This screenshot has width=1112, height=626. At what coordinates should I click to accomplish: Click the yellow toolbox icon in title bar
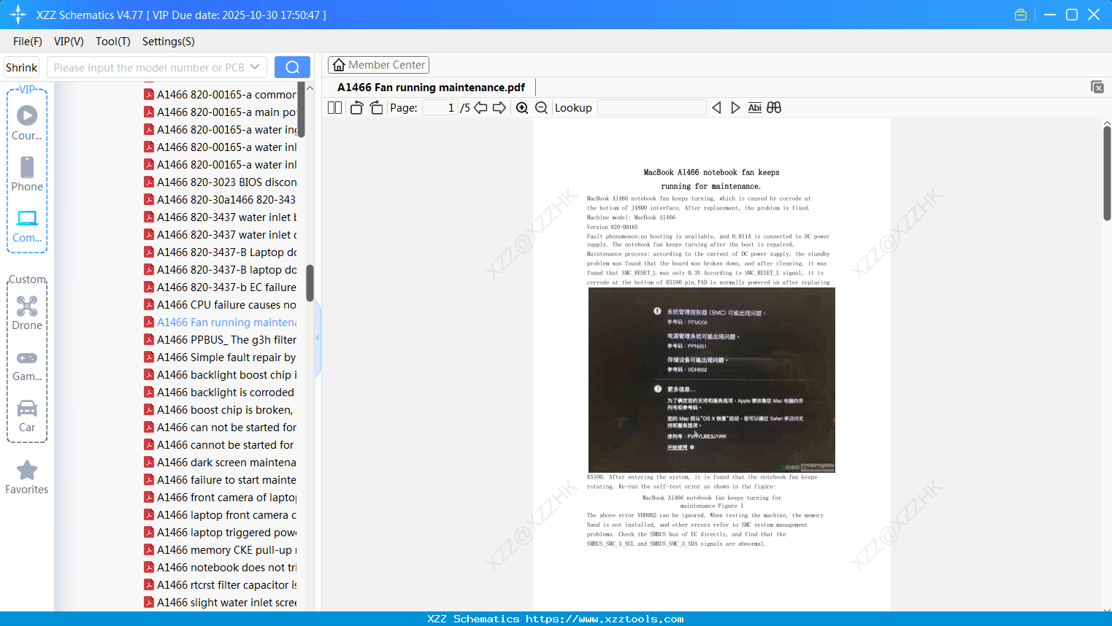coord(1021,15)
